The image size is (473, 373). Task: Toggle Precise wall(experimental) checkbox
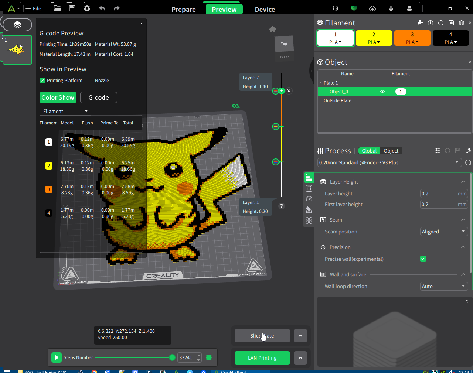click(x=423, y=259)
